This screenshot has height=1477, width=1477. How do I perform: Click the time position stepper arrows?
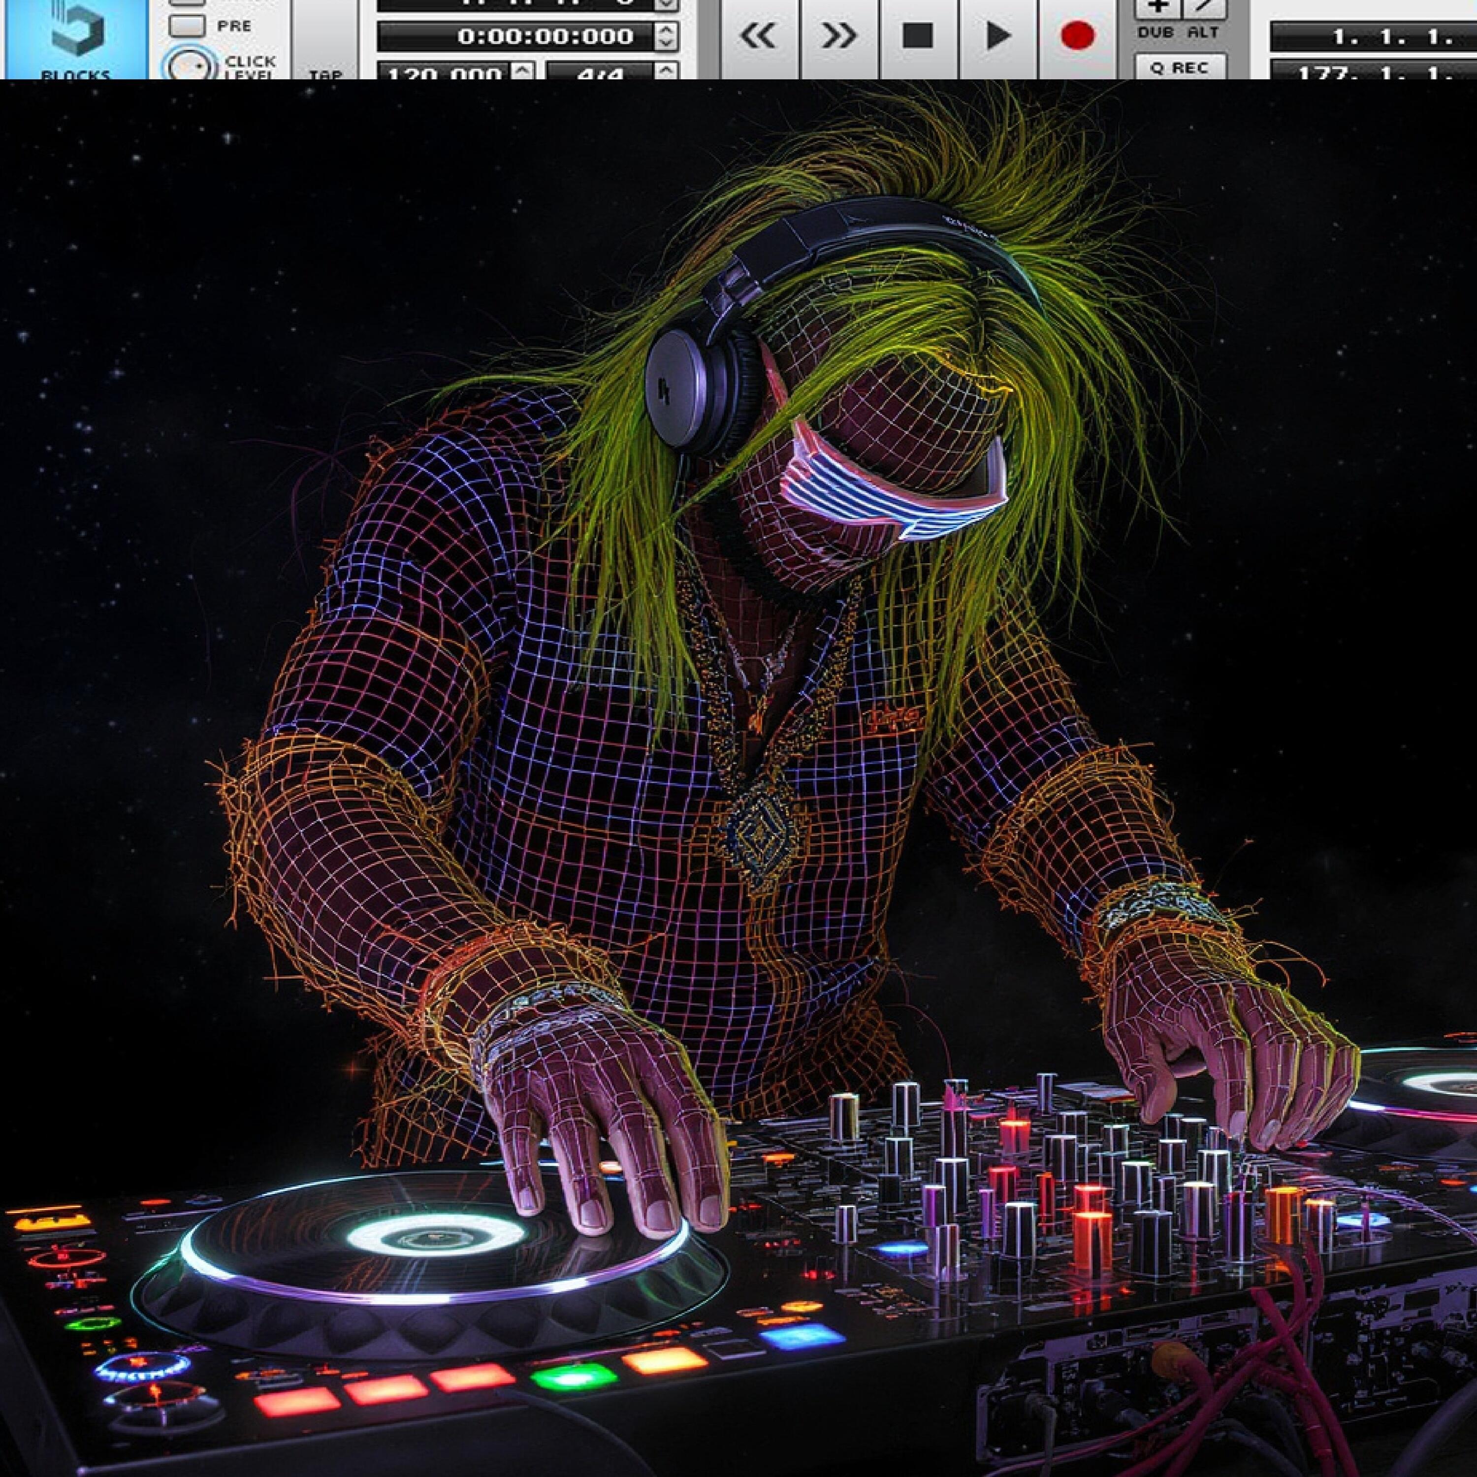coord(667,36)
